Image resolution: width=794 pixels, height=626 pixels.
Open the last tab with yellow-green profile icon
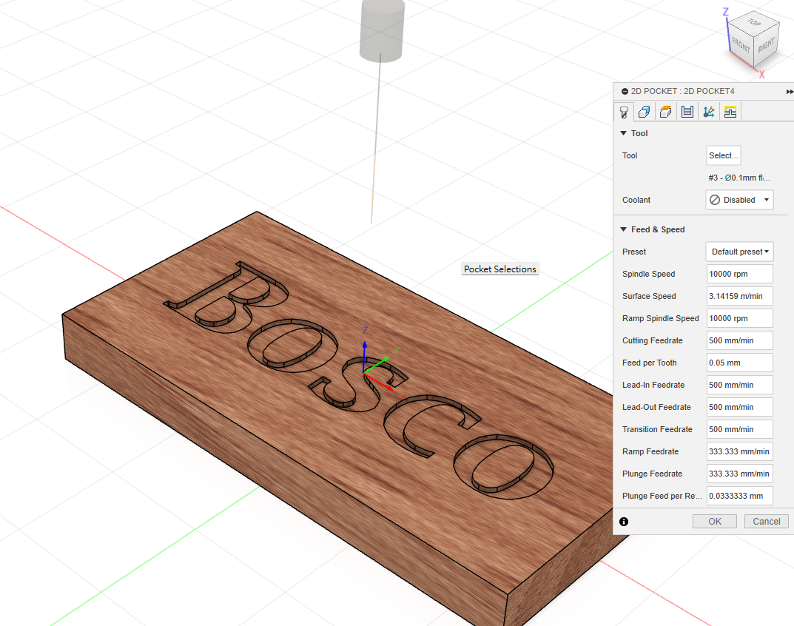[x=730, y=112]
